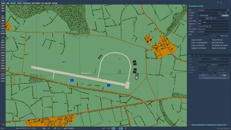Open the ПОЛЕТ menu
This screenshot has width=231, height=130.
click(x=19, y=3)
